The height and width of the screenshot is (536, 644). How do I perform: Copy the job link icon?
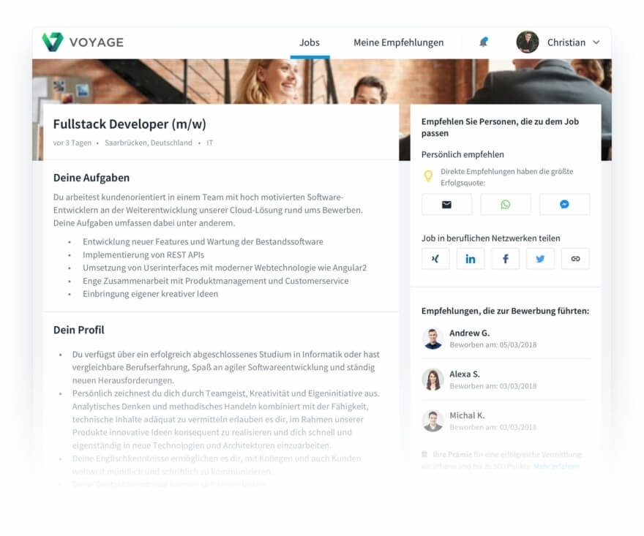click(x=575, y=259)
